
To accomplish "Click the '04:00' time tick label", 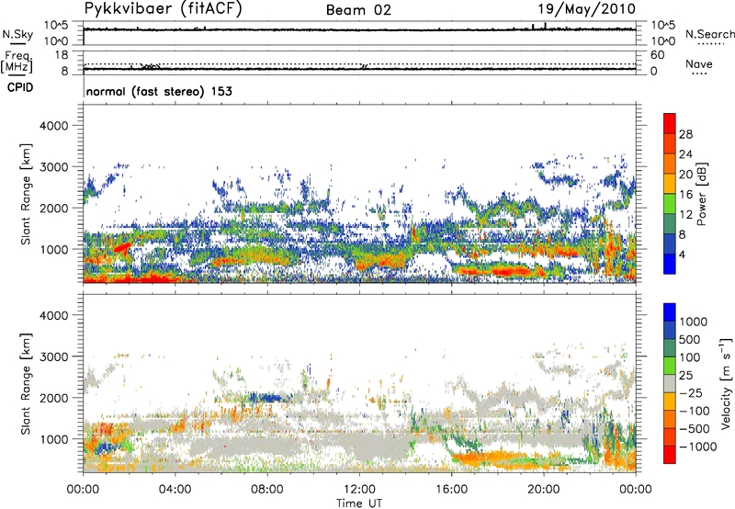I will (175, 490).
